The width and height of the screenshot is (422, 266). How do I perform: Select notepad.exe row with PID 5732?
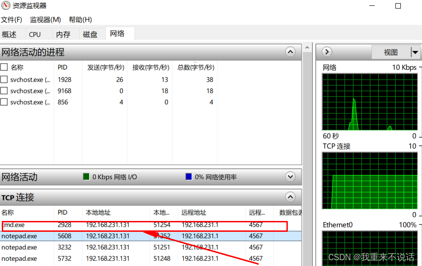point(151,258)
